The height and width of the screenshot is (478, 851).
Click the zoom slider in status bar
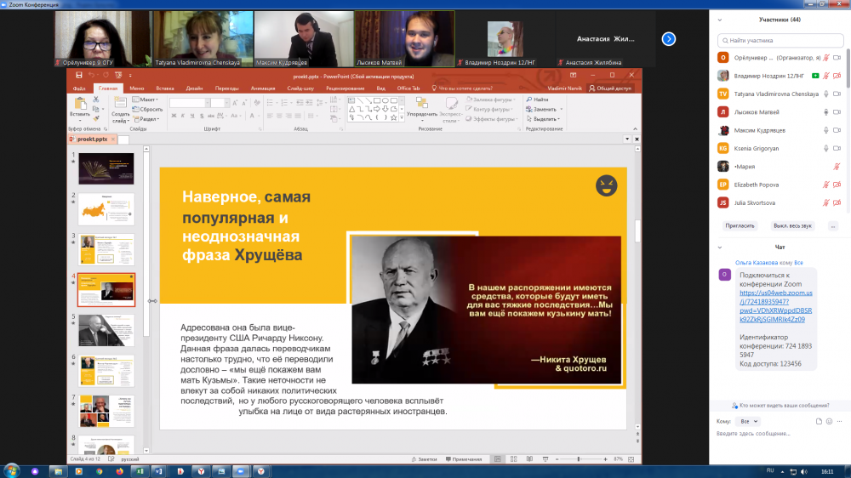point(580,458)
